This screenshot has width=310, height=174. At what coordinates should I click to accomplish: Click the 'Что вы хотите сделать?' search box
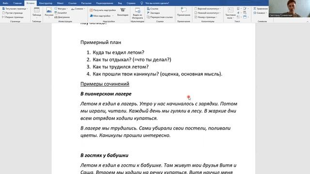157,3
